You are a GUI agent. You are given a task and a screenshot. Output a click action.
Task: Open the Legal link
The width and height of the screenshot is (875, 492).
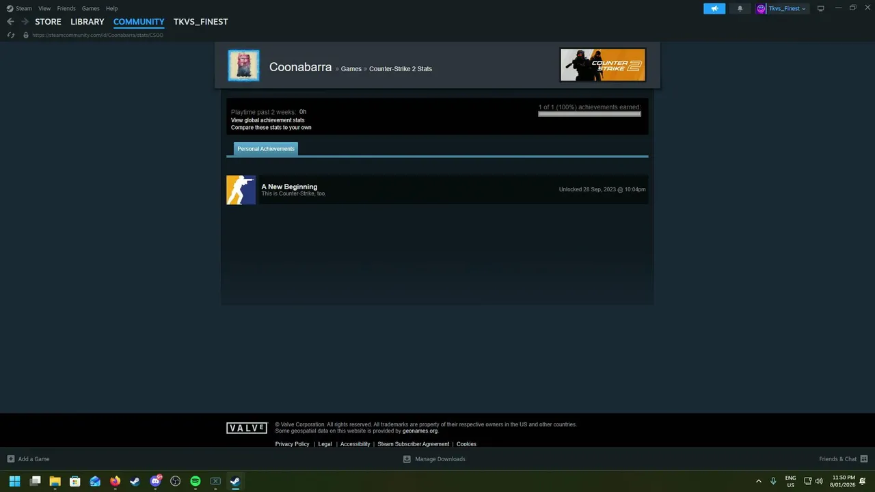point(325,444)
